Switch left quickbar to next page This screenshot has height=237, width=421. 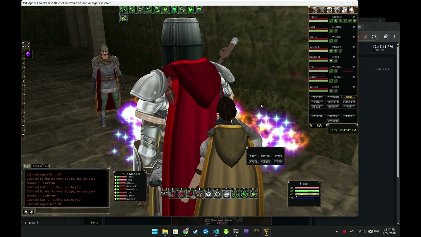point(28,46)
